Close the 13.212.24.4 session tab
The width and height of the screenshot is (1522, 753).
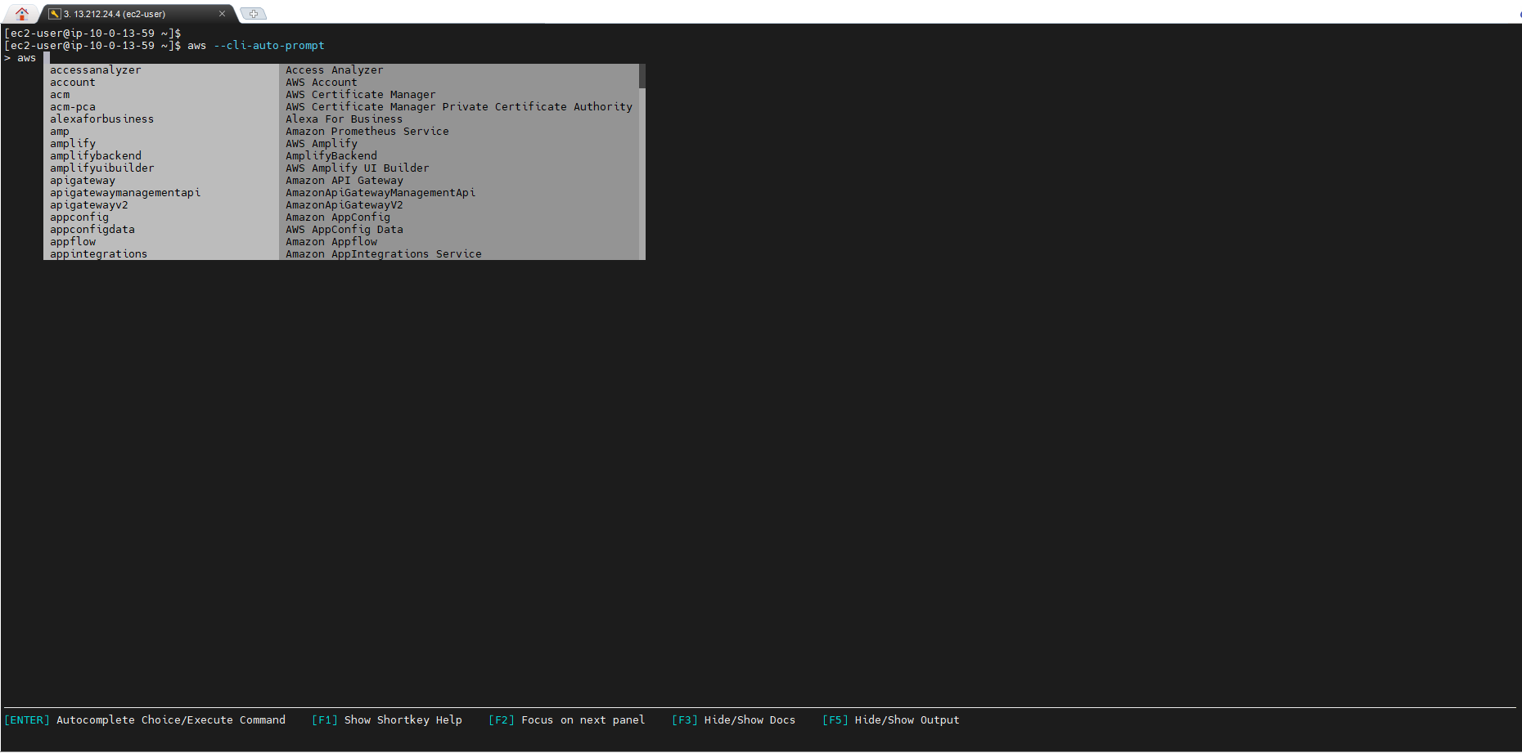pyautogui.click(x=222, y=14)
